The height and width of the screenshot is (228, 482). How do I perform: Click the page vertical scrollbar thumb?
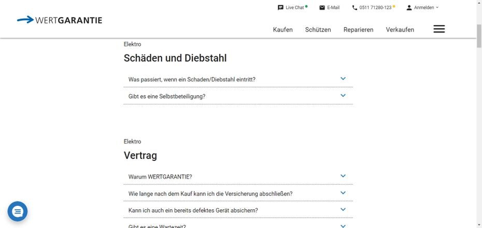tap(479, 36)
